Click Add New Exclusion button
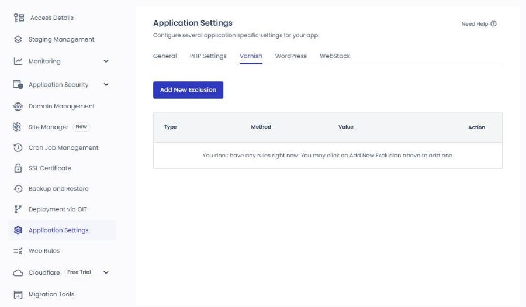 [x=188, y=90]
